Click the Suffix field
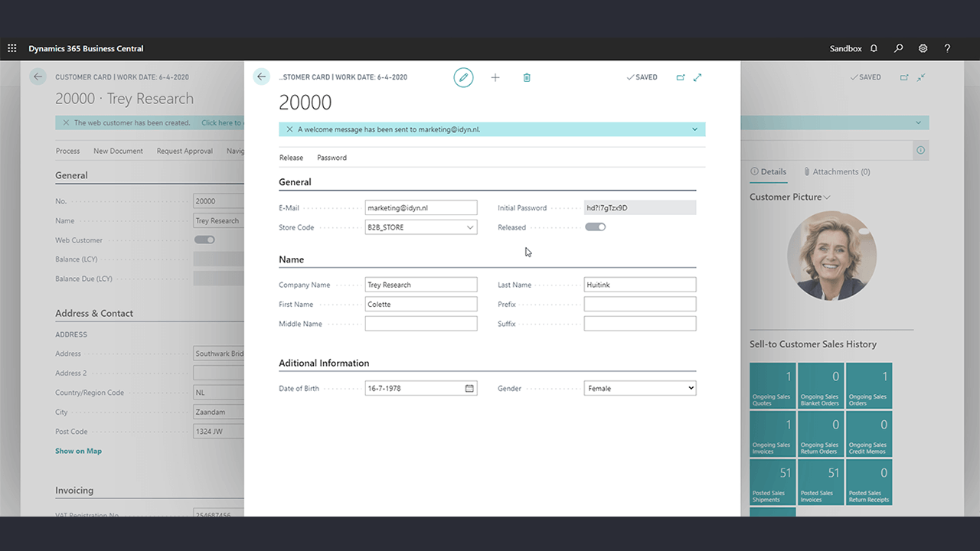980x551 pixels. click(640, 324)
